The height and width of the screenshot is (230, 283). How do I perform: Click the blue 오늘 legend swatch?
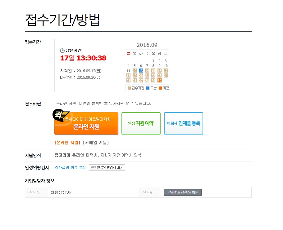[x=148, y=88]
